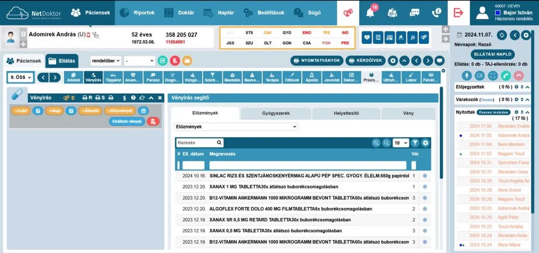539x253 pixels.
Task: Open the Naptár menu
Action: [x=219, y=13]
